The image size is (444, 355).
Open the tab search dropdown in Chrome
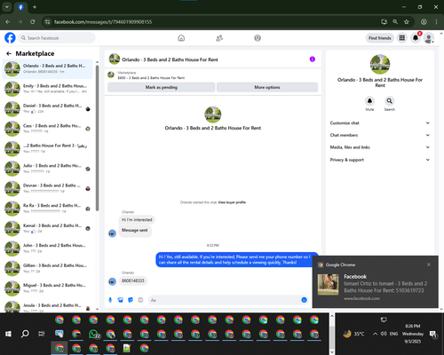tap(7, 7)
